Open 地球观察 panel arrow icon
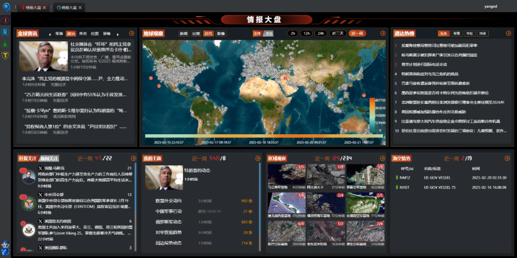517x258 pixels. pyautogui.click(x=383, y=34)
